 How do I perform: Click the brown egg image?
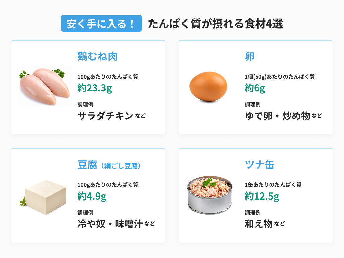click(208, 86)
